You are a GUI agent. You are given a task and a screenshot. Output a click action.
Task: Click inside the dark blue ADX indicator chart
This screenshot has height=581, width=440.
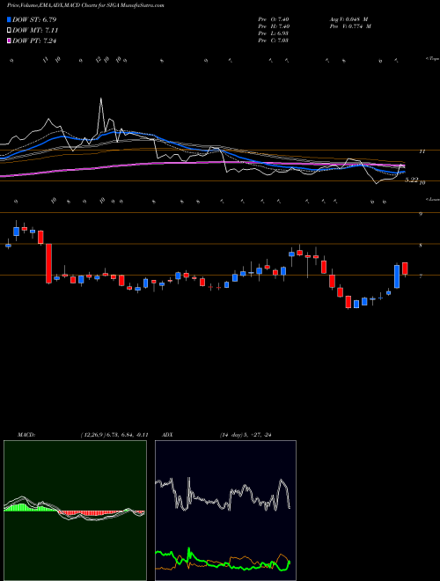pyautogui.click(x=225, y=511)
